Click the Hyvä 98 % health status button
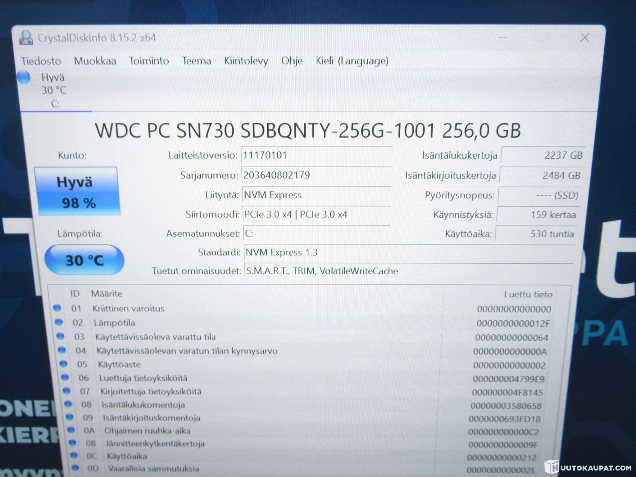 click(77, 191)
